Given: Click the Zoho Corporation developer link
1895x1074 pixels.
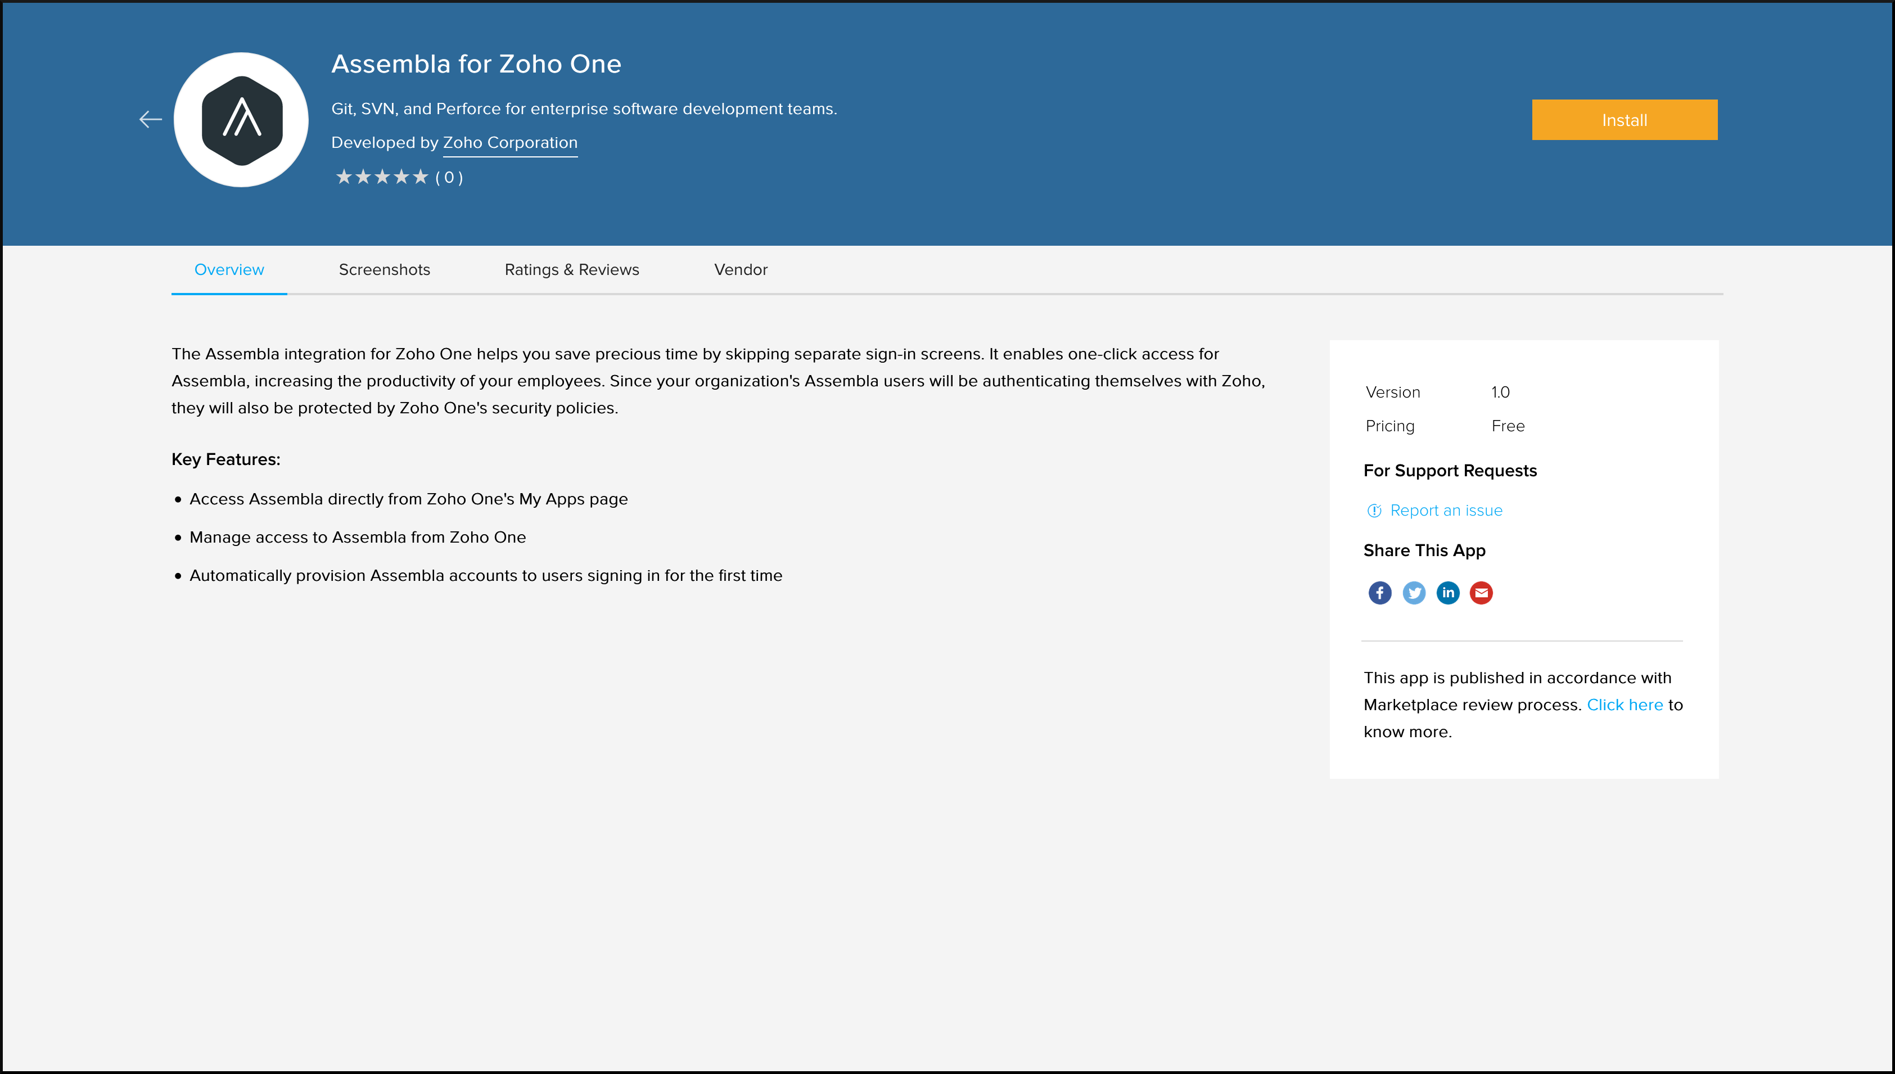Looking at the screenshot, I should tap(509, 142).
